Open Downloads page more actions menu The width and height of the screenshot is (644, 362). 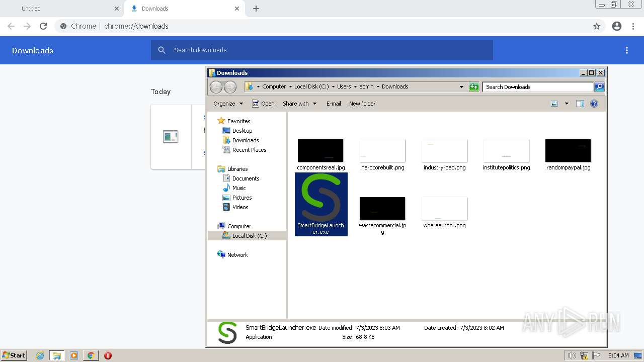click(x=627, y=50)
